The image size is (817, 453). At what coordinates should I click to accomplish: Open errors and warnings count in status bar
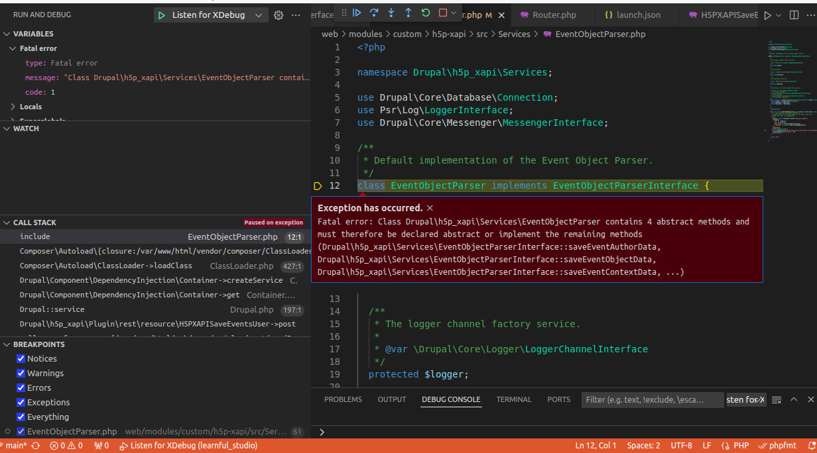(x=66, y=446)
